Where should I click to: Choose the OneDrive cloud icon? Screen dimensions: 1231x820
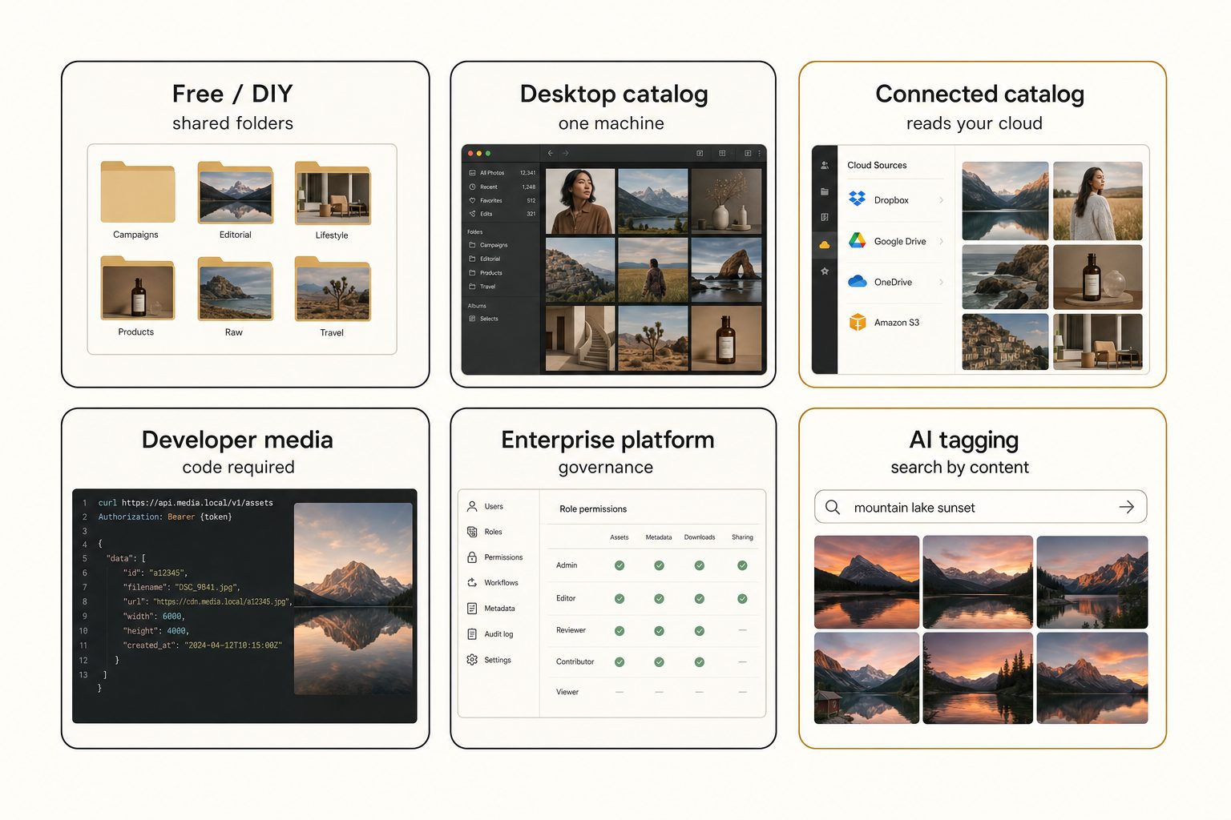click(858, 281)
